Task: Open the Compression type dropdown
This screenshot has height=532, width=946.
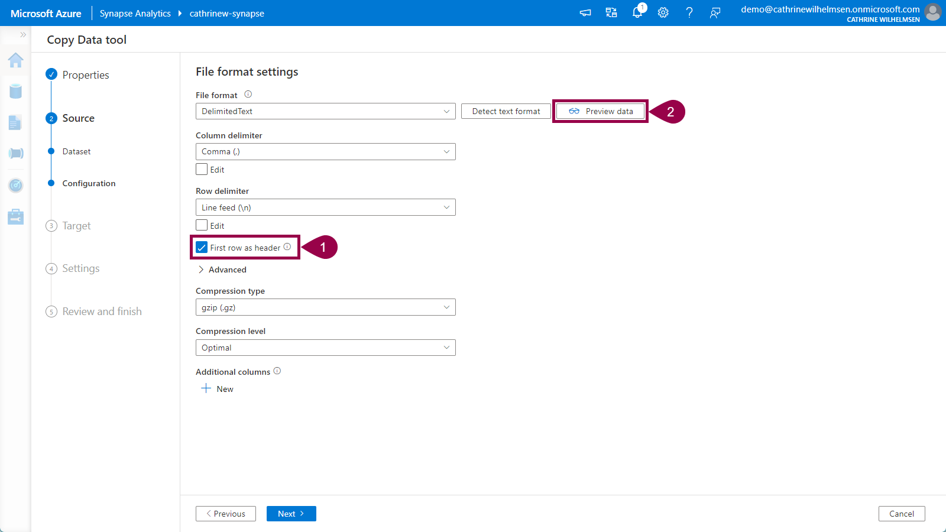Action: tap(325, 307)
